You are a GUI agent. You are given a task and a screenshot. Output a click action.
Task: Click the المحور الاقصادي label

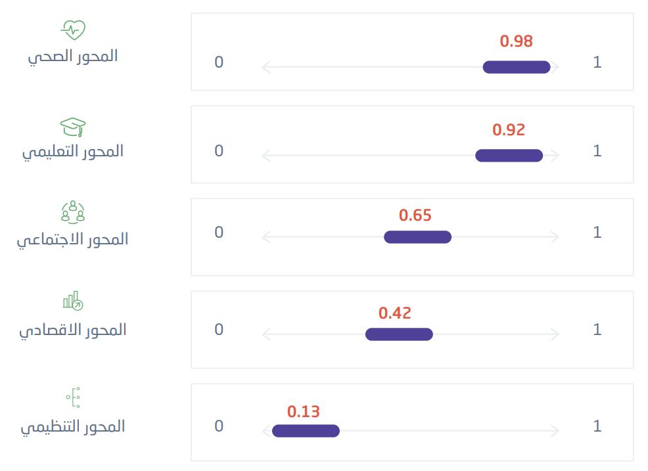point(73,330)
